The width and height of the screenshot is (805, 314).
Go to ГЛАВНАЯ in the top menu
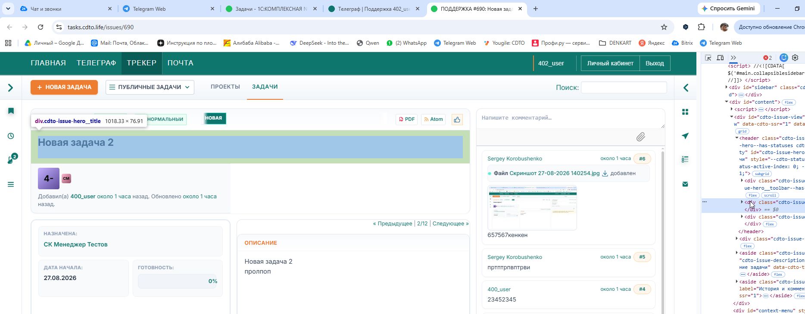pos(48,63)
